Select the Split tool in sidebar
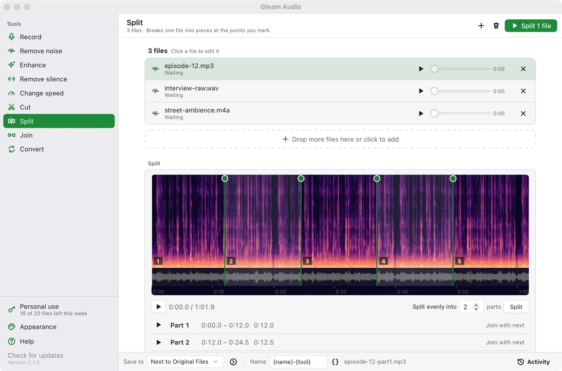562x371 pixels. pyautogui.click(x=59, y=121)
